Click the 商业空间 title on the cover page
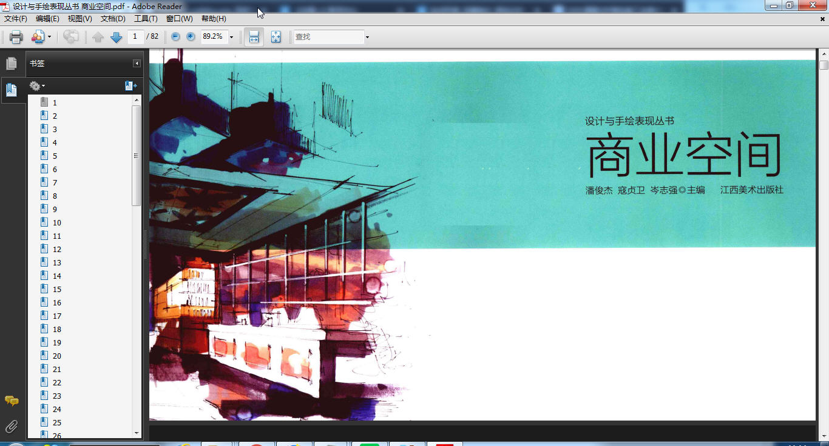Viewport: 829px width, 446px height. coord(684,156)
